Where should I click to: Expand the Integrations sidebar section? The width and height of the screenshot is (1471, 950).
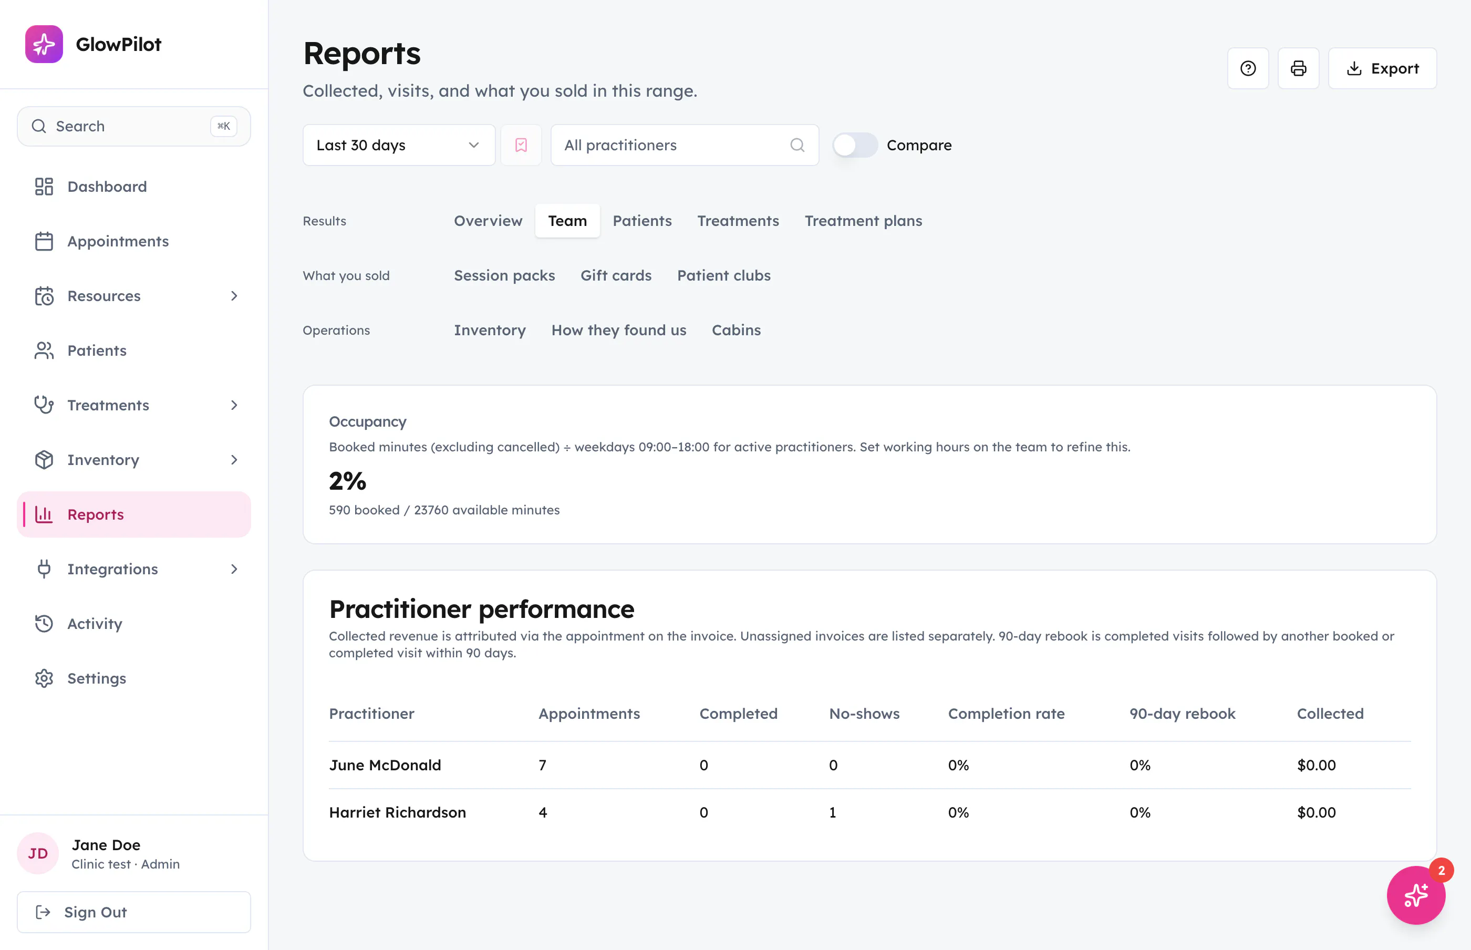pyautogui.click(x=134, y=569)
